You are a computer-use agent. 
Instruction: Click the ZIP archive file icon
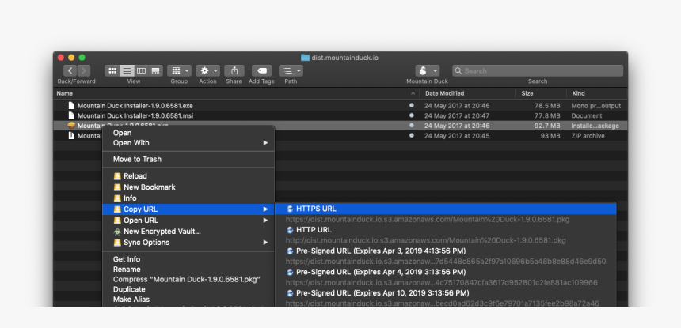click(71, 136)
